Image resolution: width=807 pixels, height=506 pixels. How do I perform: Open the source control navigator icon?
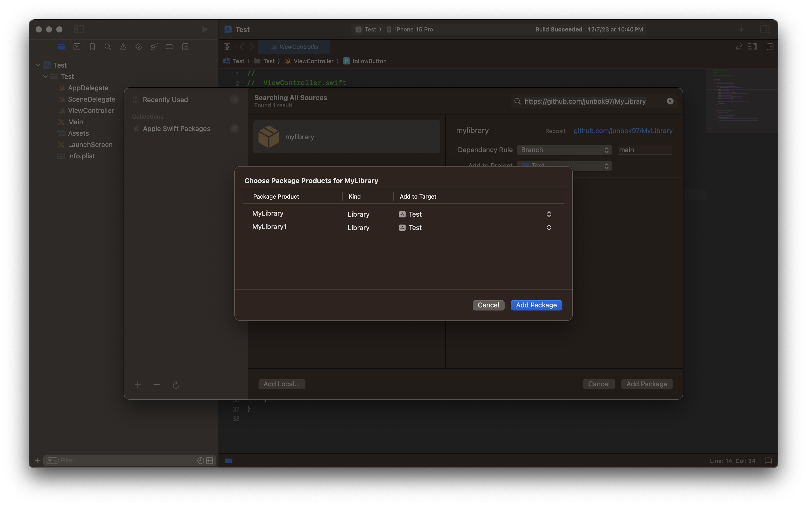pyautogui.click(x=77, y=47)
